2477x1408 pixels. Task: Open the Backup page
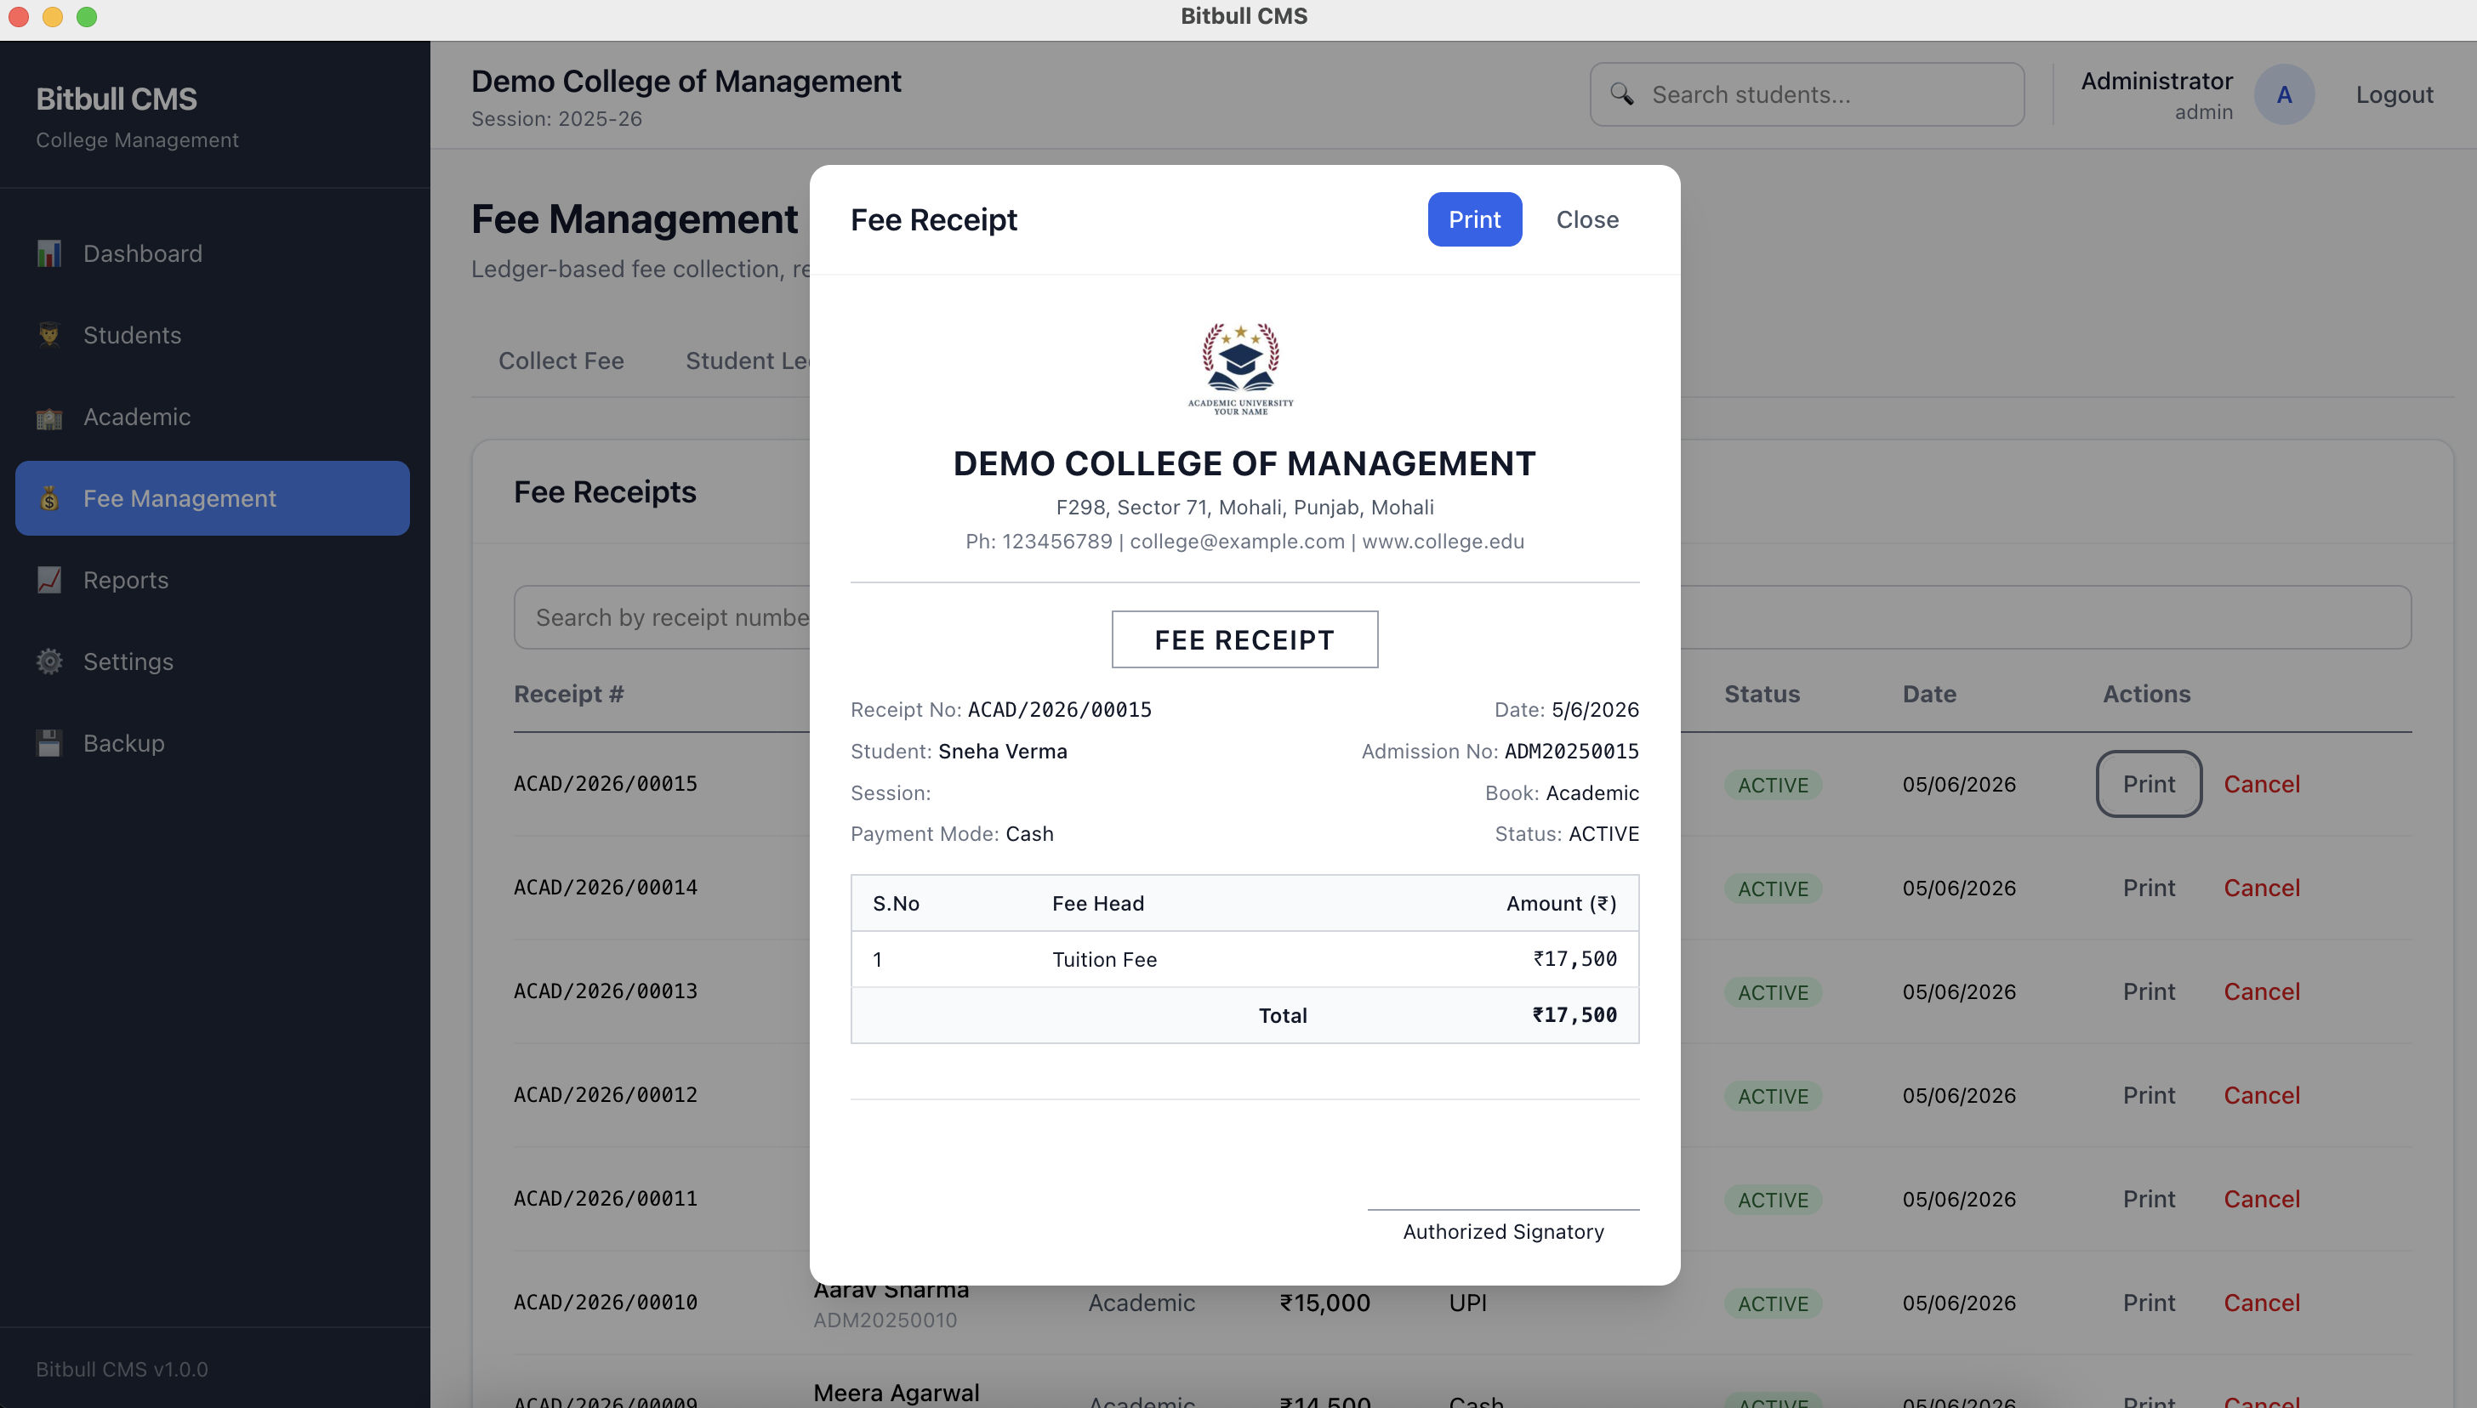tap(213, 742)
